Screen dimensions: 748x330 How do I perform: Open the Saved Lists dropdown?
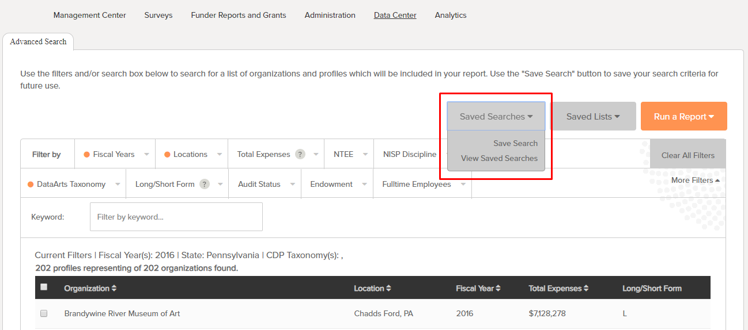coord(593,116)
